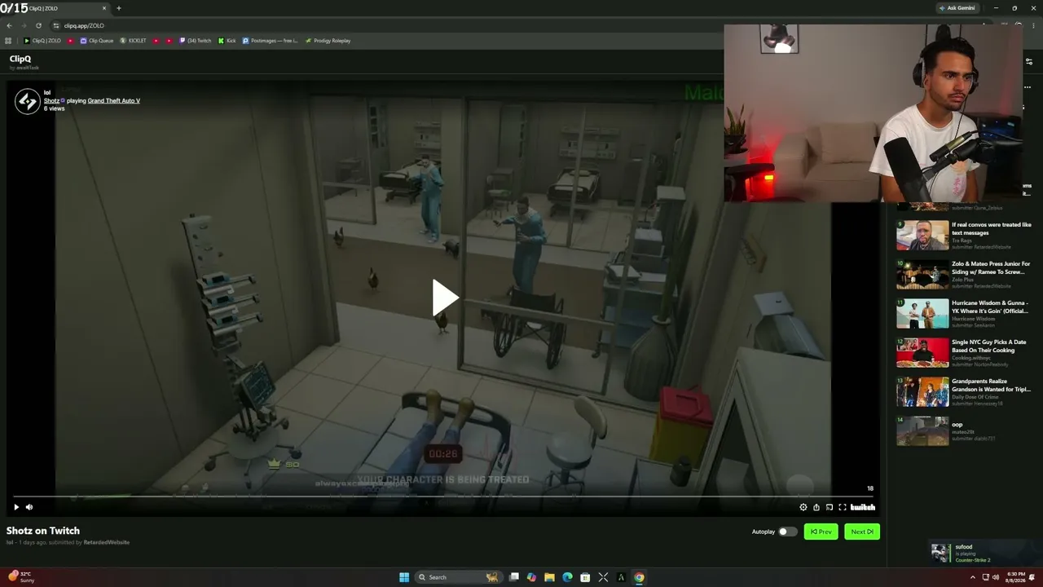Play the Shotz clip with center play button
This screenshot has width=1043, height=587.
(x=445, y=298)
